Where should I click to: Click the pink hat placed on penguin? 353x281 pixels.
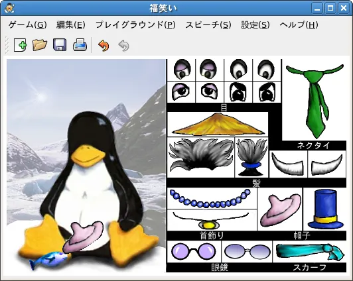(83, 237)
